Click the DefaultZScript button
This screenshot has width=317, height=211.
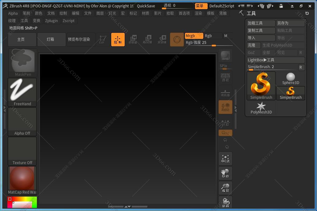(x=222, y=6)
